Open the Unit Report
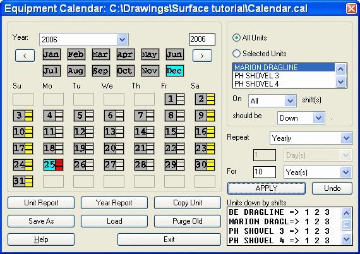Viewport: 360px width, 254px height. [41, 203]
